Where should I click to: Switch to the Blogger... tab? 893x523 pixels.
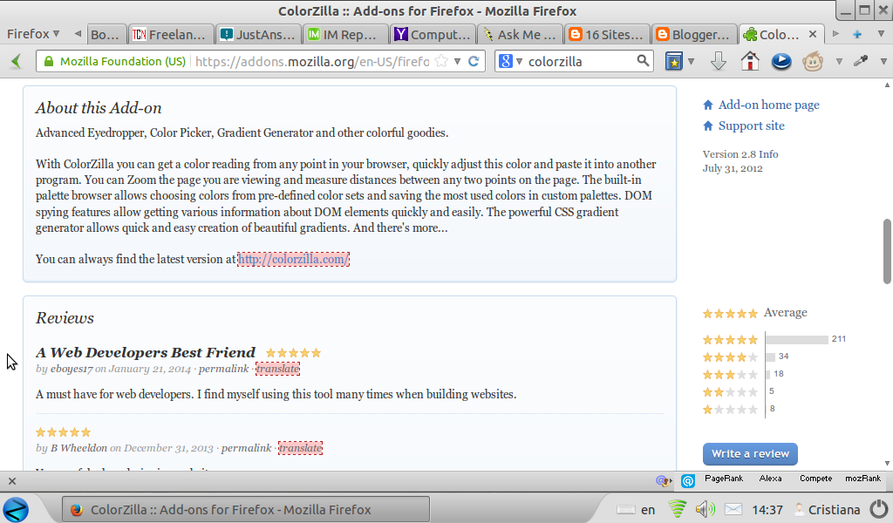point(695,35)
